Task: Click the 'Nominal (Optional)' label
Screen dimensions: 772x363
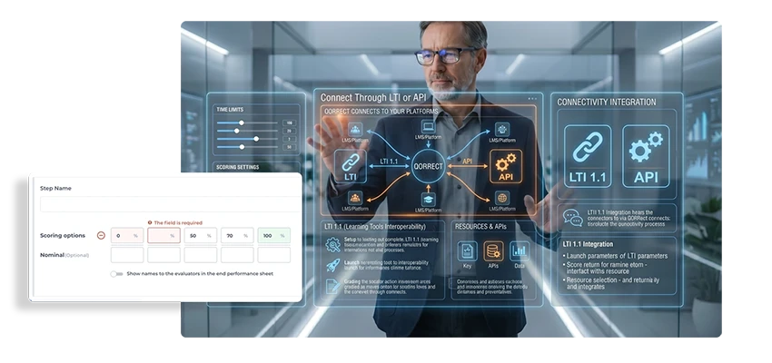Action: [64, 255]
